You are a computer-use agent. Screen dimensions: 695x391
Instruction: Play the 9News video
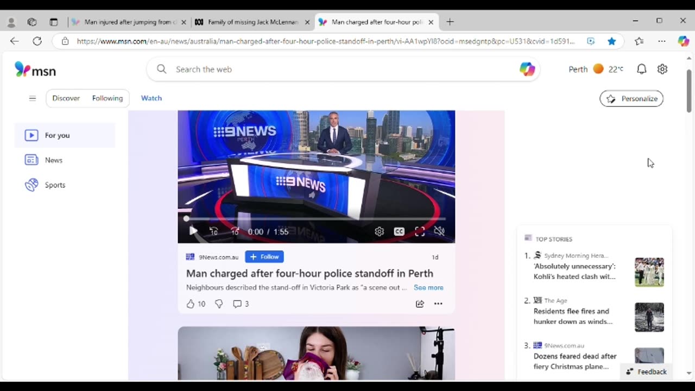[193, 231]
